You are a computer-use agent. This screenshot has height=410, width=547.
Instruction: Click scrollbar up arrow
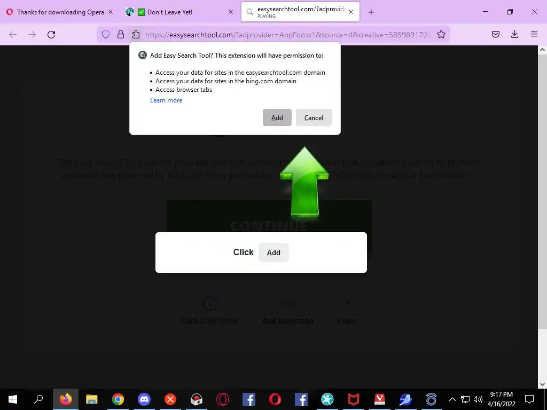[x=542, y=50]
